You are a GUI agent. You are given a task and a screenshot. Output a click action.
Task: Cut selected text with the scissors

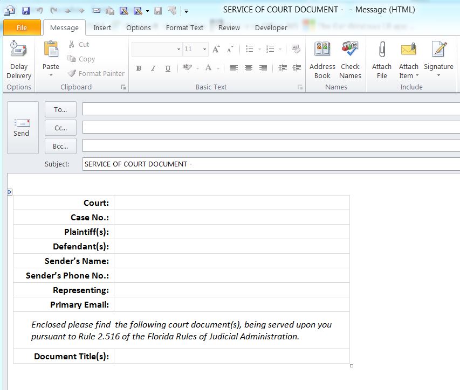coord(78,45)
